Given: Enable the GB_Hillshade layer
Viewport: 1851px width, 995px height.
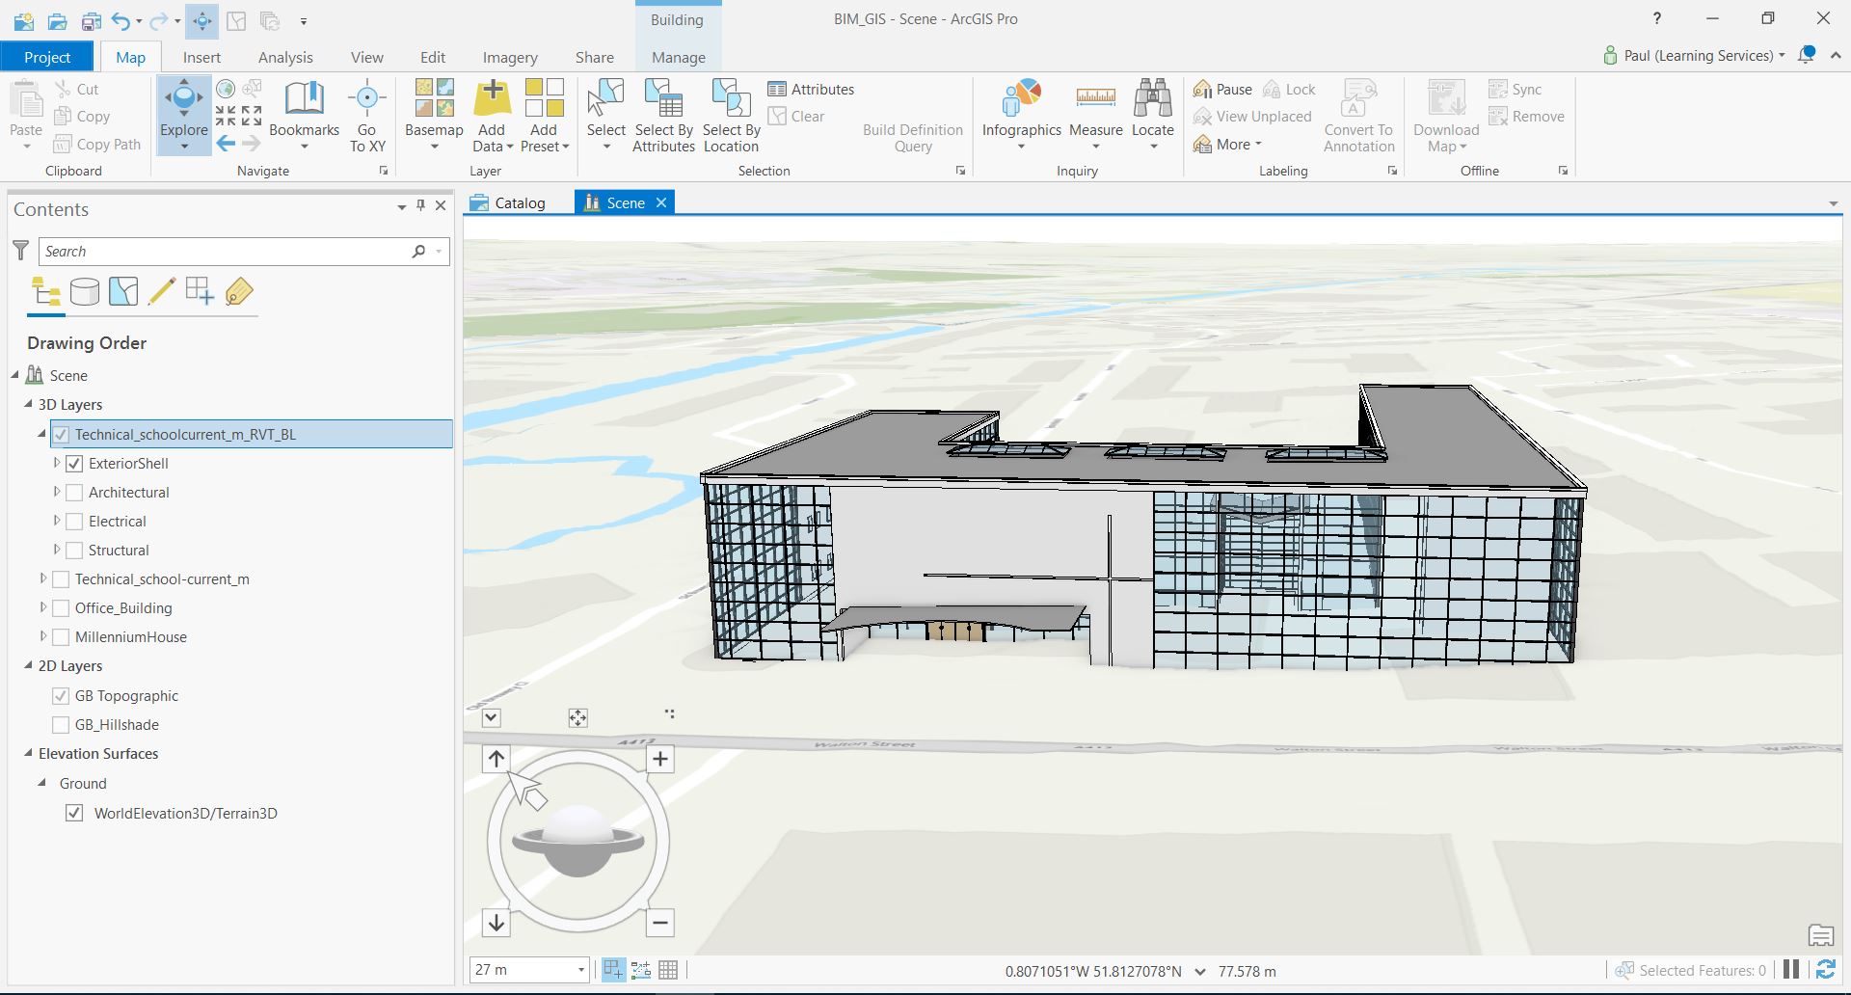Looking at the screenshot, I should [x=61, y=724].
